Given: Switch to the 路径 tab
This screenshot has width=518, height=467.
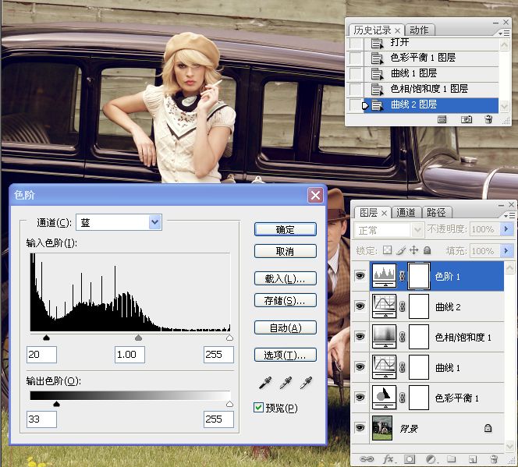Looking at the screenshot, I should coord(436,212).
